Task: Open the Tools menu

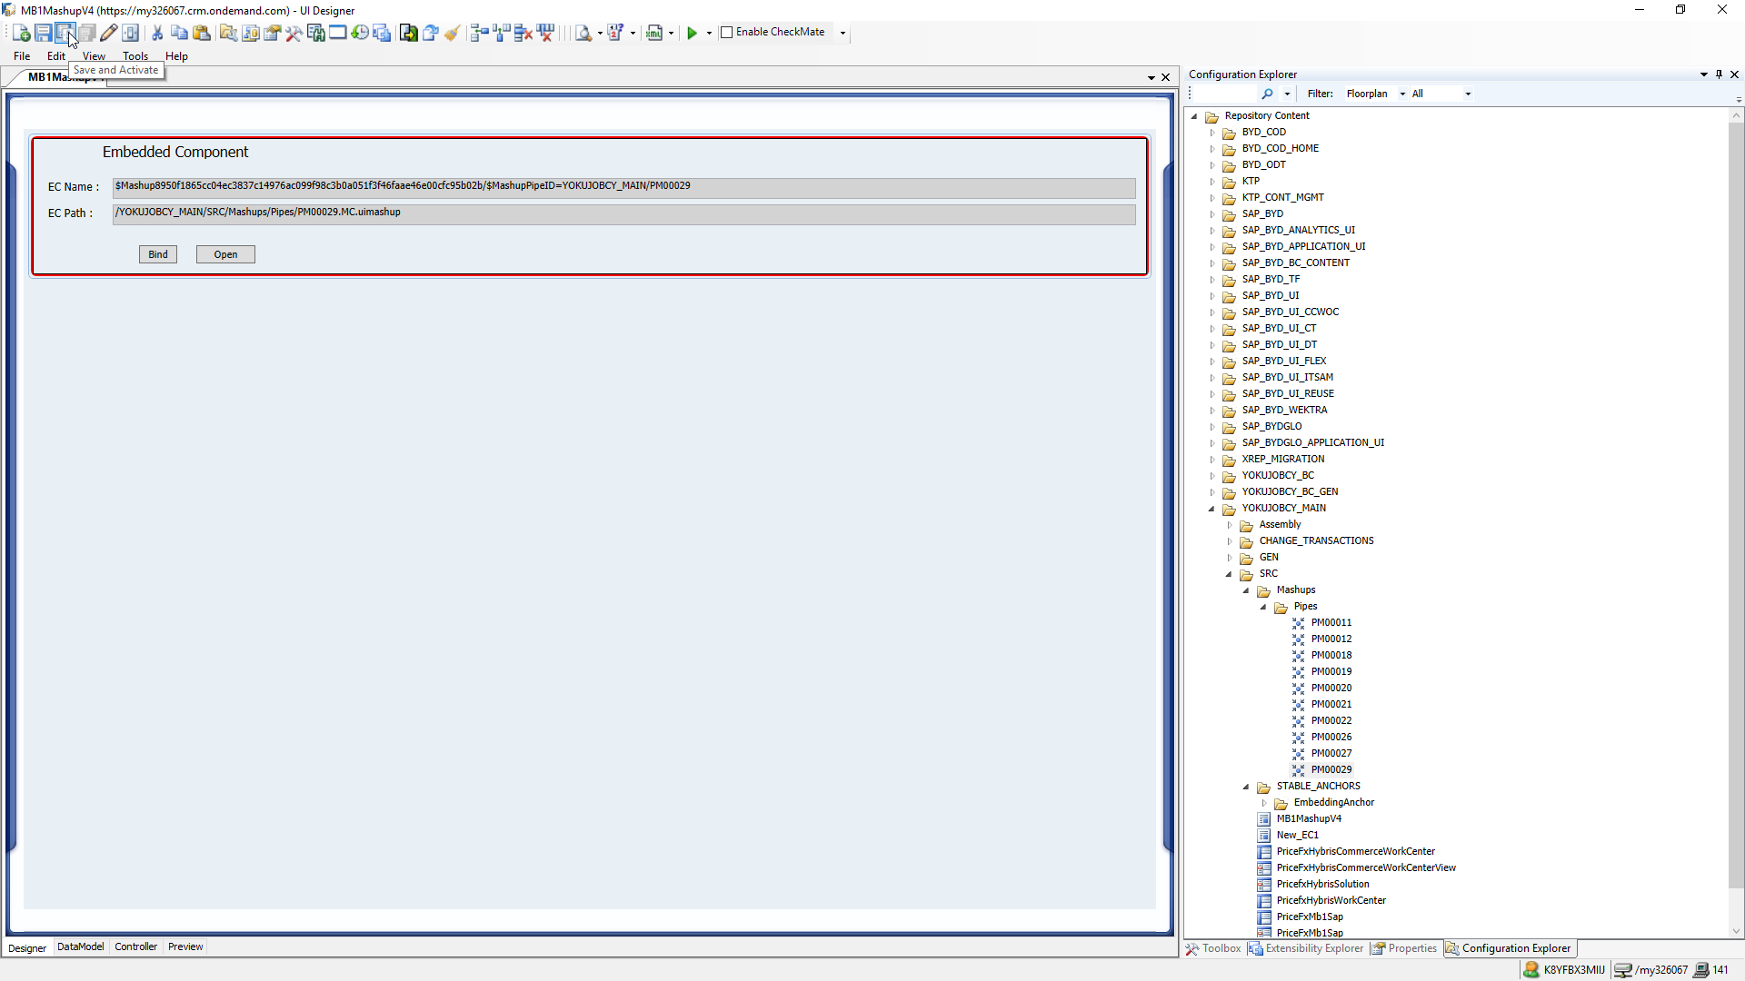Action: tap(135, 56)
